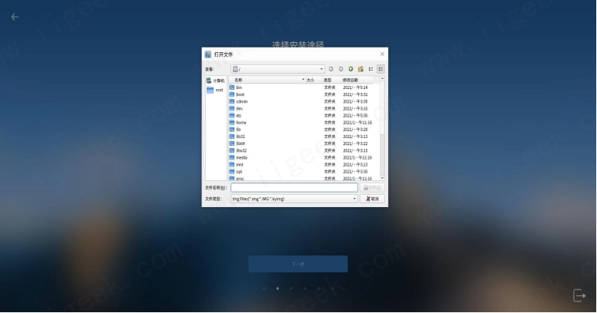Click the Back navigation arrow in dialog toolbar
The image size is (597, 313).
(331, 69)
